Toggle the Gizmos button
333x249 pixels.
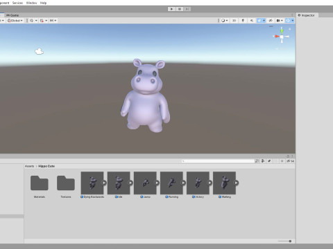click(x=288, y=21)
